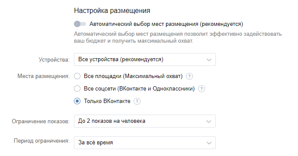
Task: Select Только ВКонтакте radio button
Action: click(77, 101)
